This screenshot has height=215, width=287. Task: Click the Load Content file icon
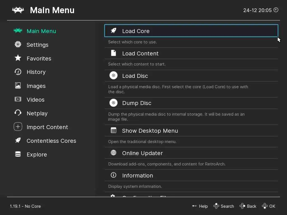pyautogui.click(x=114, y=53)
